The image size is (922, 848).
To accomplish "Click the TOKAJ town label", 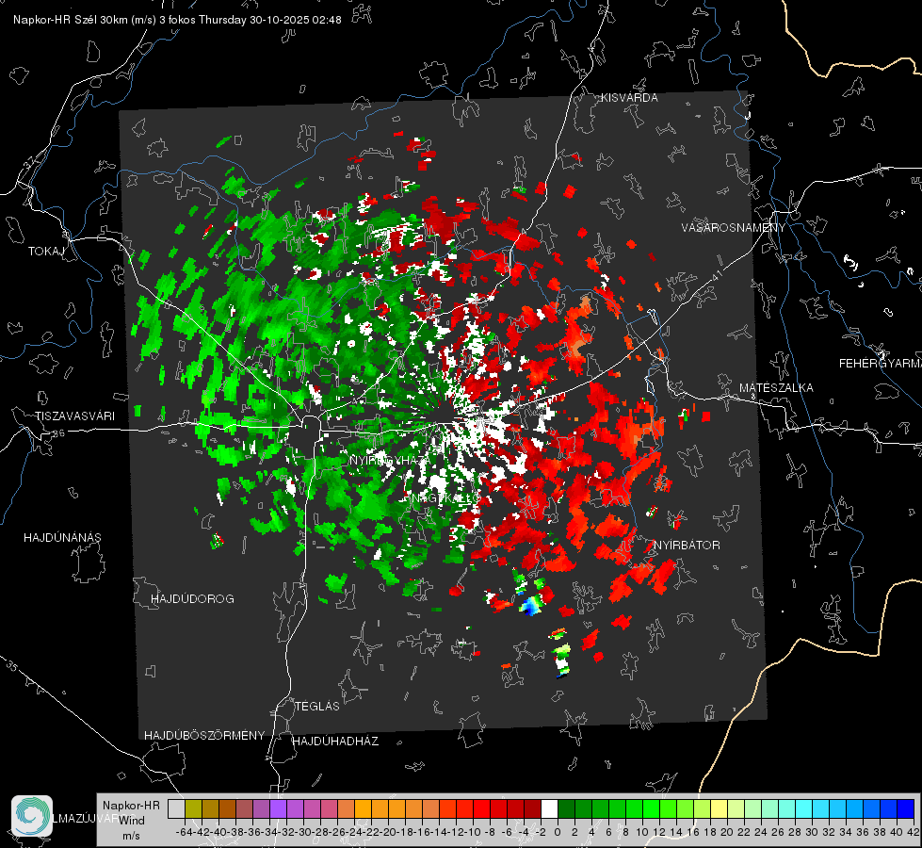I will (46, 252).
